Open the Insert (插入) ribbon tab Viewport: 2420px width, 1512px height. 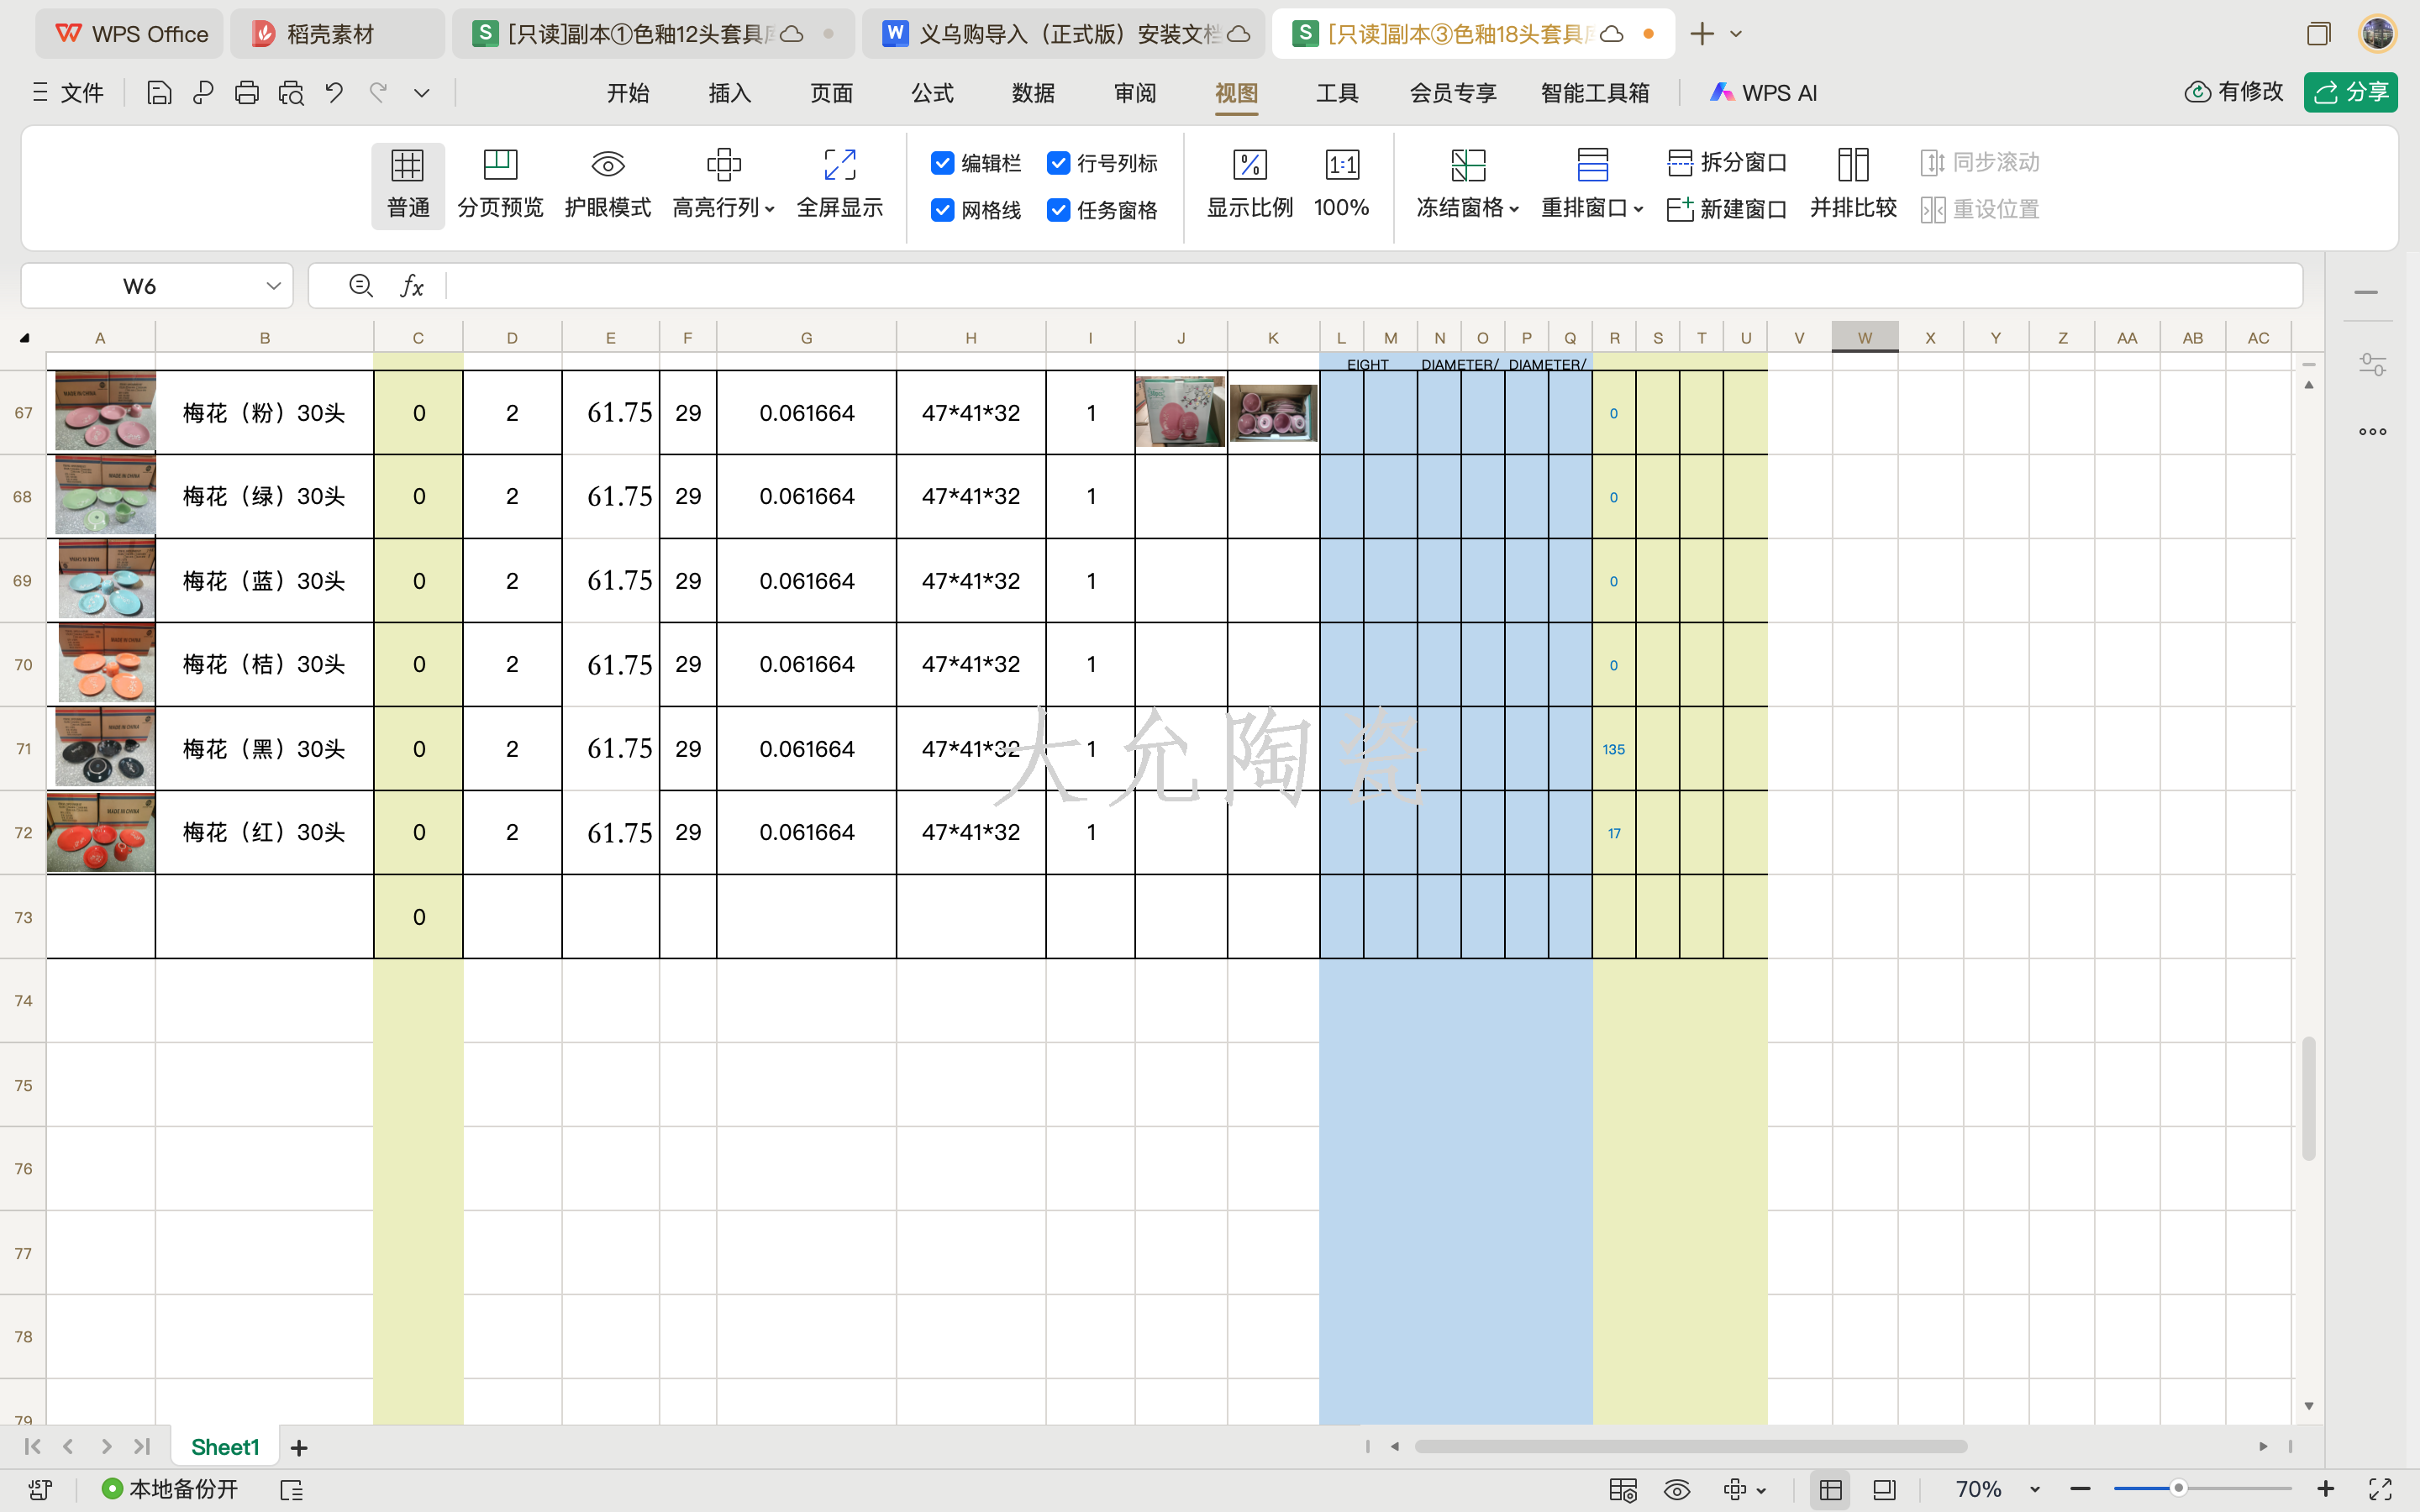click(x=729, y=93)
